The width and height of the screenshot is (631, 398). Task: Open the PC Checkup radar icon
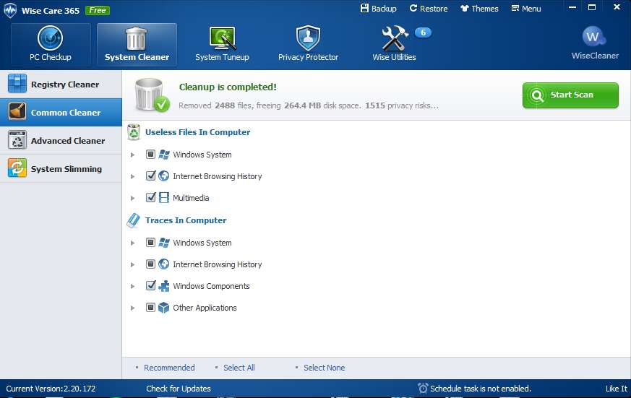coord(51,38)
